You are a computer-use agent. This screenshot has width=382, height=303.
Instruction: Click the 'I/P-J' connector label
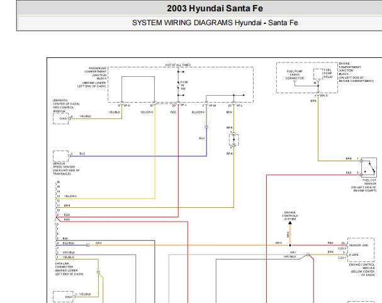click(x=183, y=105)
